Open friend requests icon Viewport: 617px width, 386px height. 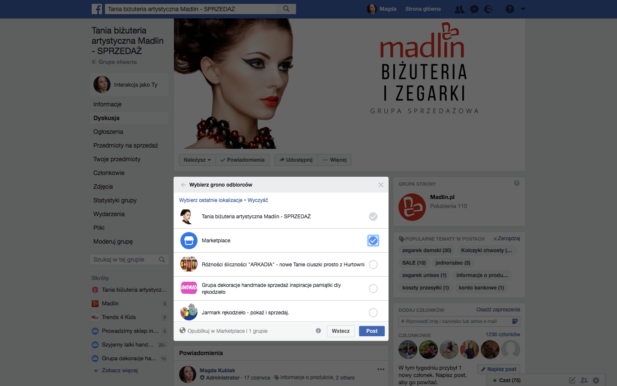coord(459,9)
